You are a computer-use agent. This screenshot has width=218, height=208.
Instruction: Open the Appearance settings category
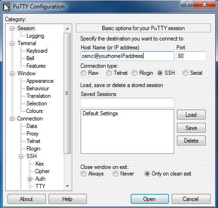pos(40,81)
